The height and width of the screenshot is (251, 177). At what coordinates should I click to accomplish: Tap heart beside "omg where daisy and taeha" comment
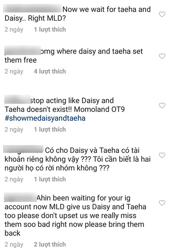click(x=162, y=56)
